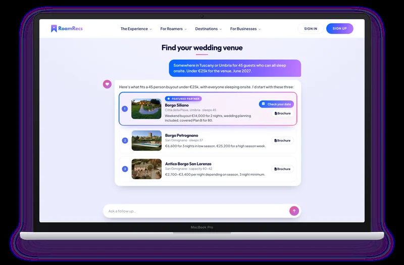Click the pink heart assistant avatar icon
The height and width of the screenshot is (265, 404).
click(107, 84)
